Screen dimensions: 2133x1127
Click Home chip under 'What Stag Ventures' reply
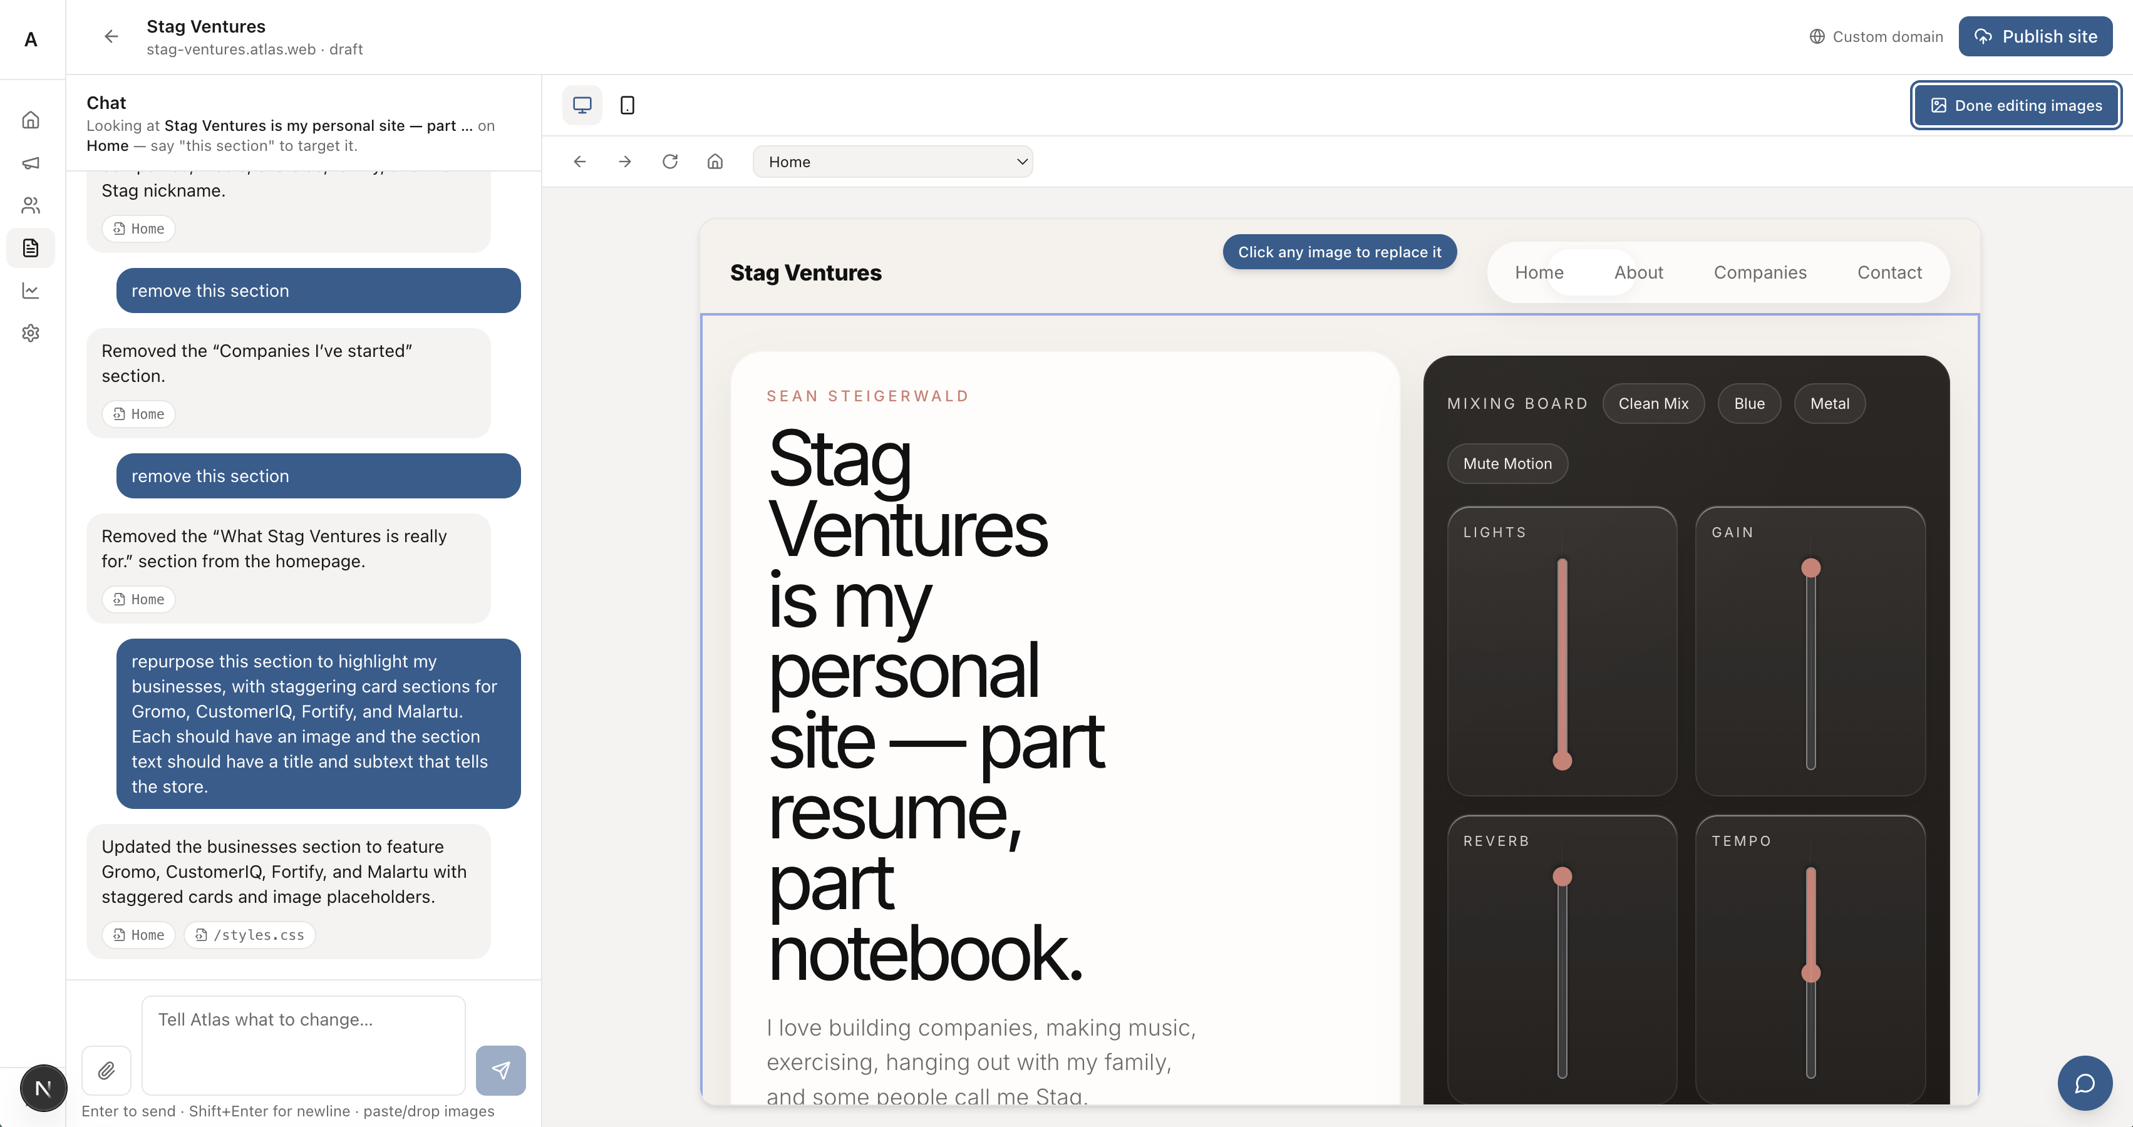138,600
